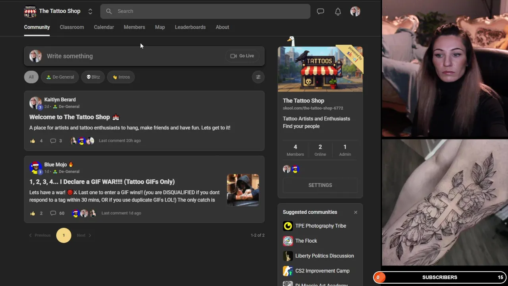Open CS2 Improvement Camp link
Screen dimensions: 508x286
[x=322, y=271]
